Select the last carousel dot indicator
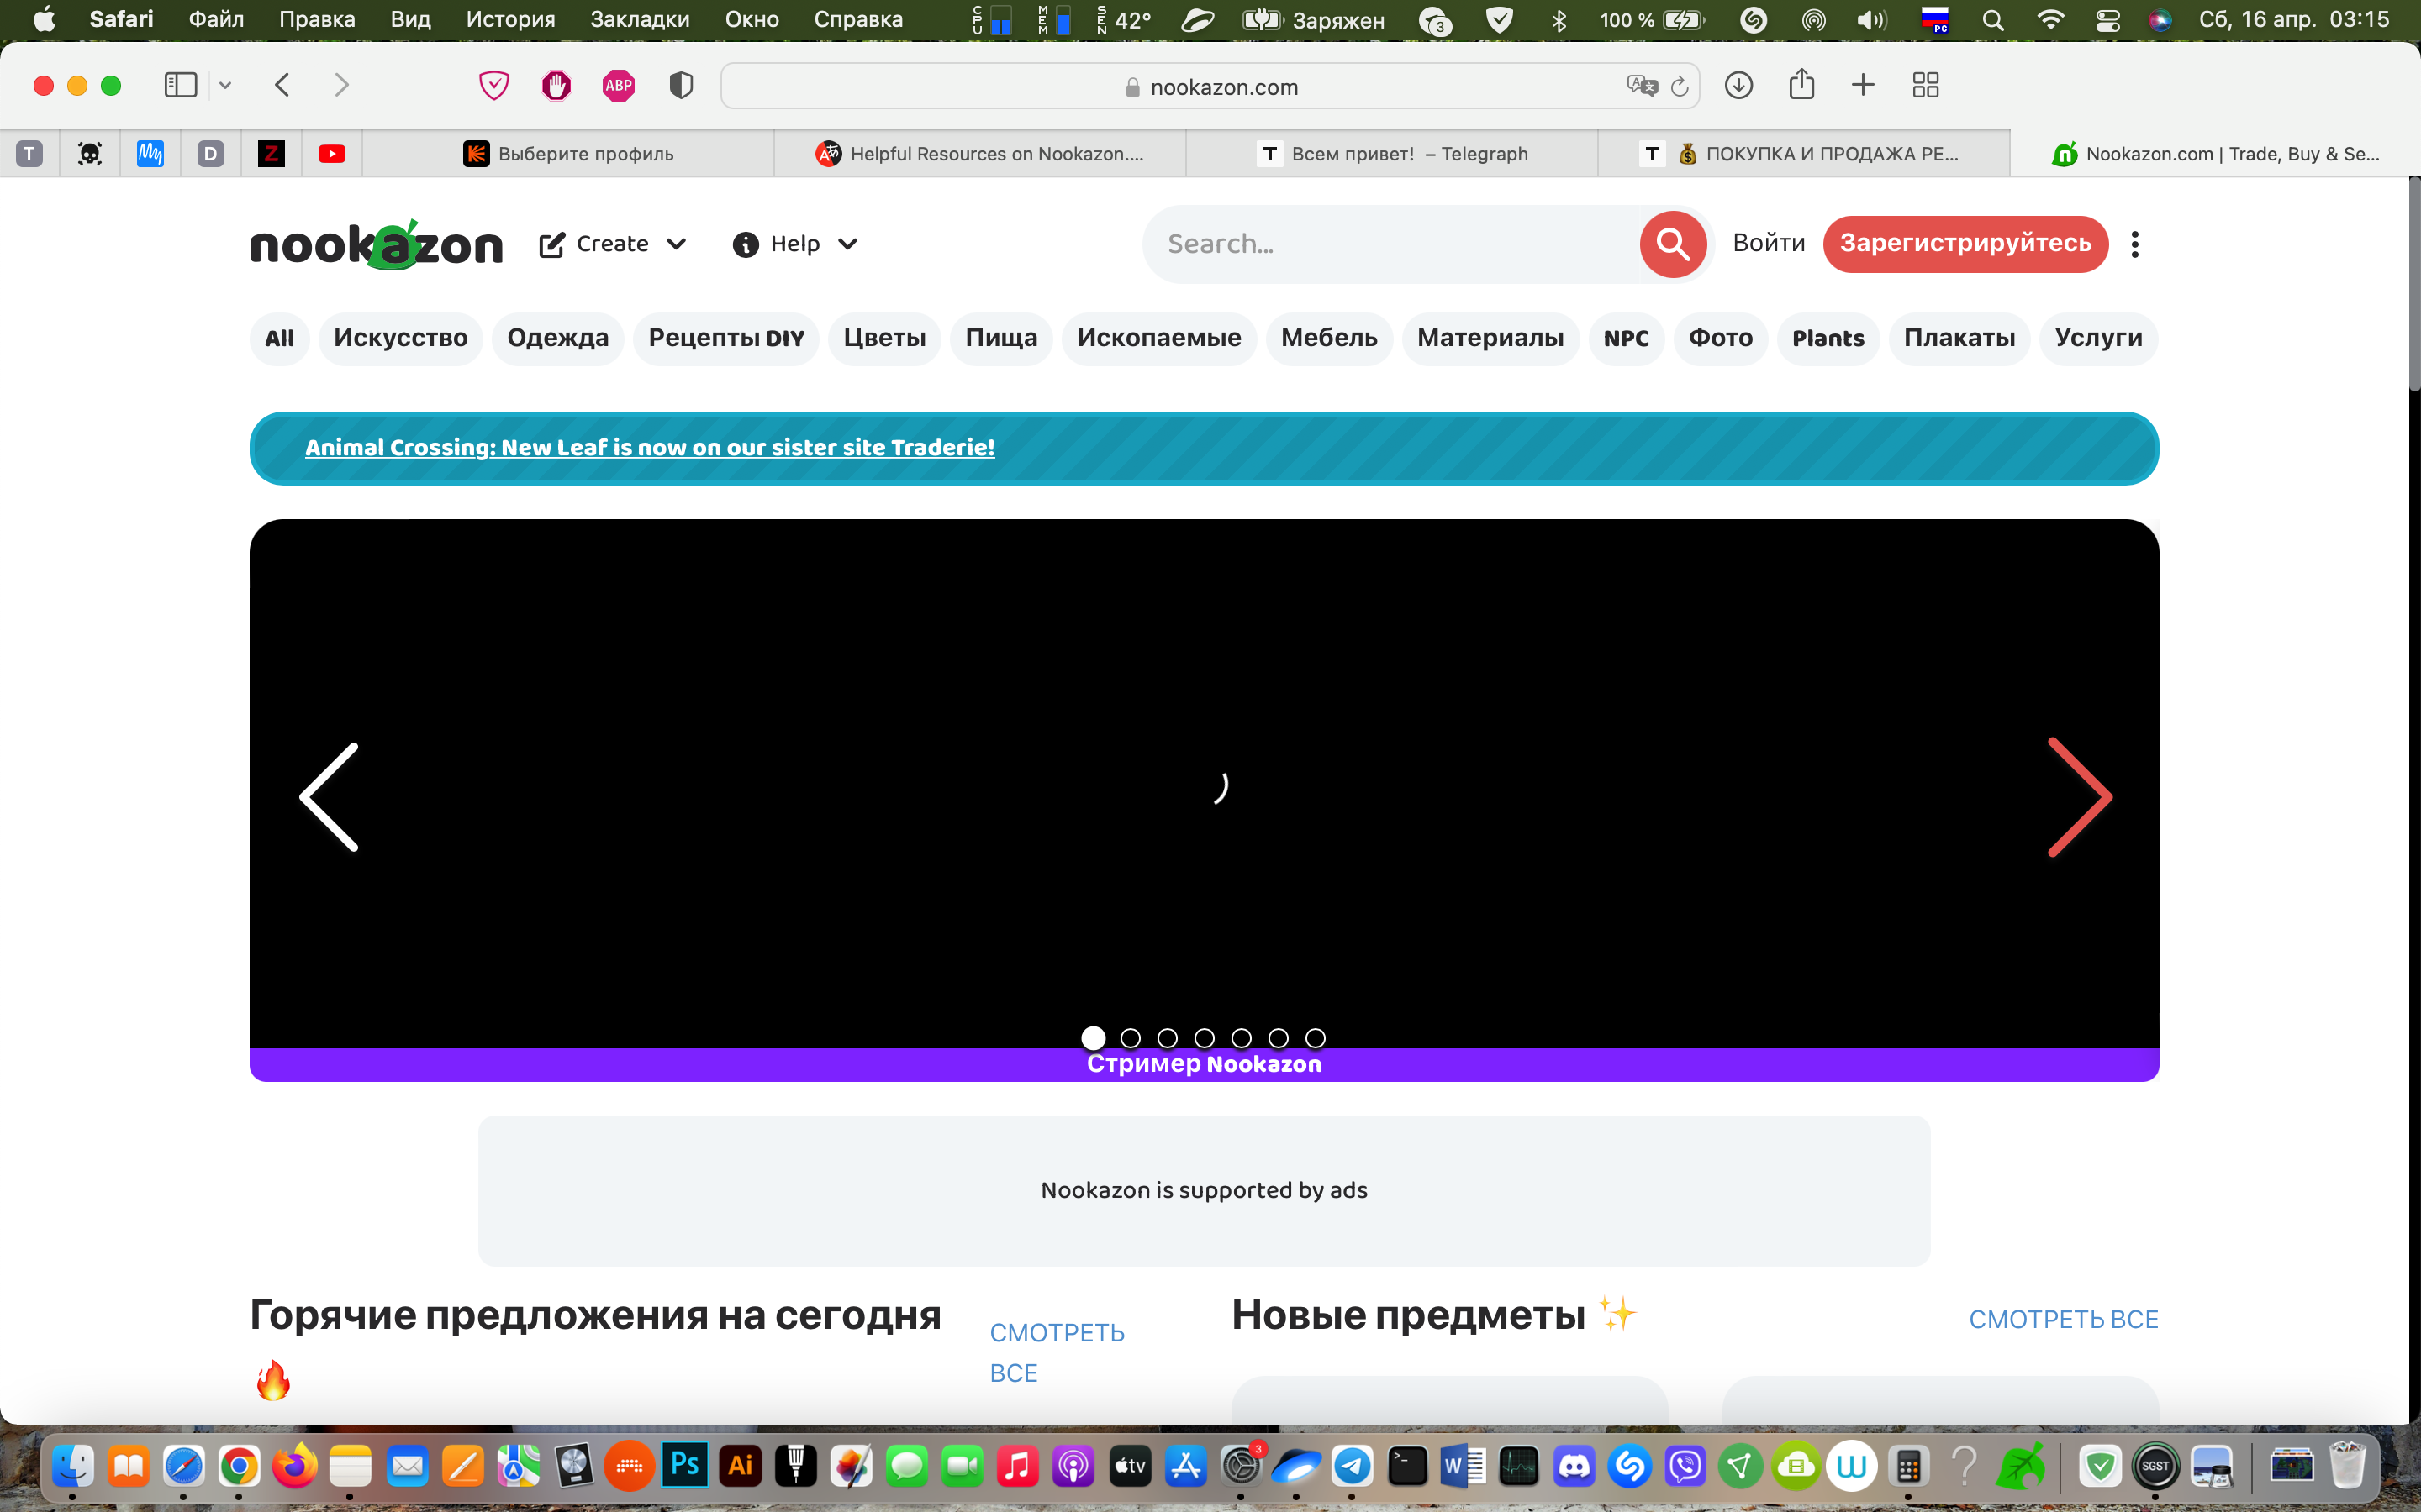Screen dimensions: 2421x1512 click(x=1316, y=1038)
